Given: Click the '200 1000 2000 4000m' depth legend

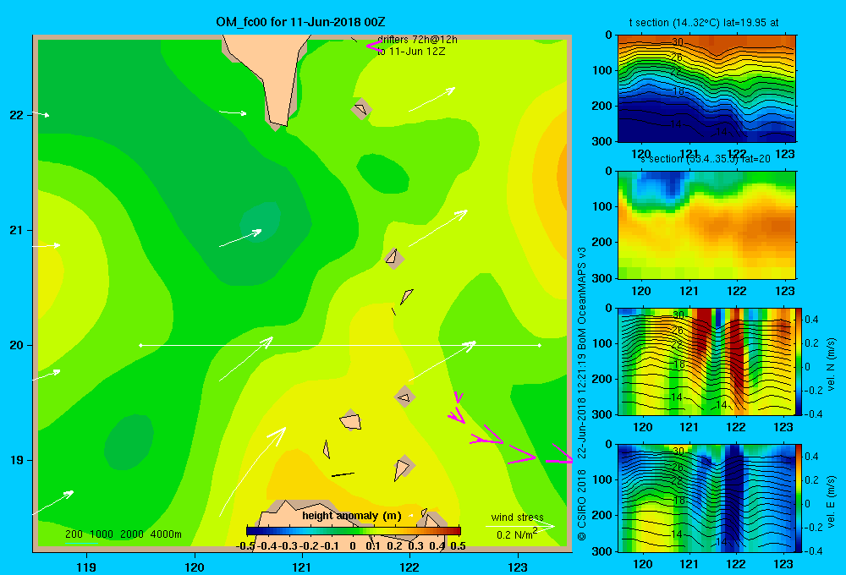Looking at the screenshot, I should [123, 534].
